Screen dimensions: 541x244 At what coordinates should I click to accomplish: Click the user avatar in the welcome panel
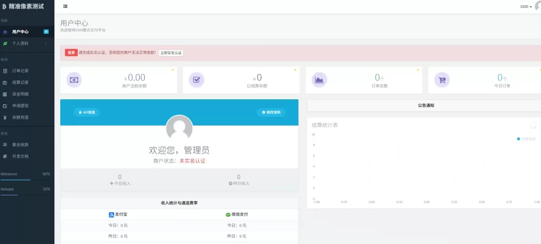tap(180, 128)
